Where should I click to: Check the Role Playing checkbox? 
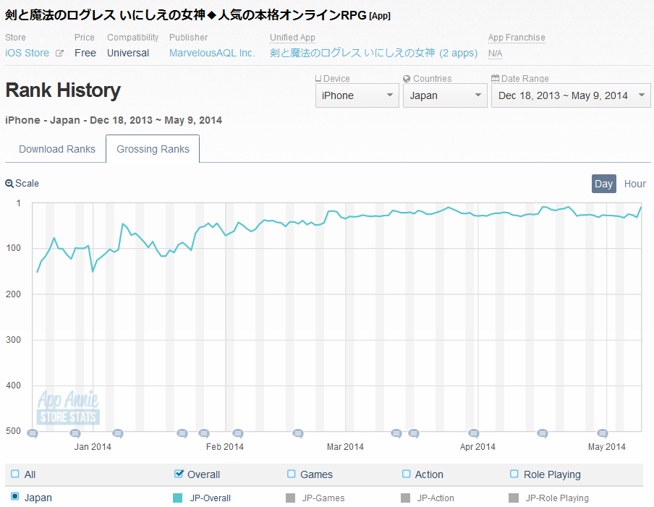coord(514,474)
